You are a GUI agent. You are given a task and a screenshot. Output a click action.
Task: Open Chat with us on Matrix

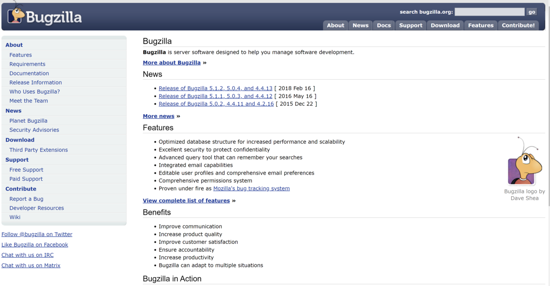(x=31, y=265)
